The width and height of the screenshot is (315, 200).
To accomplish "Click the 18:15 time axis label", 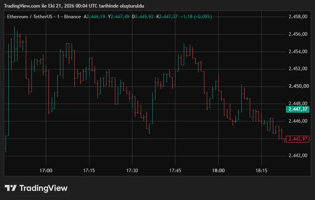I will (261, 171).
